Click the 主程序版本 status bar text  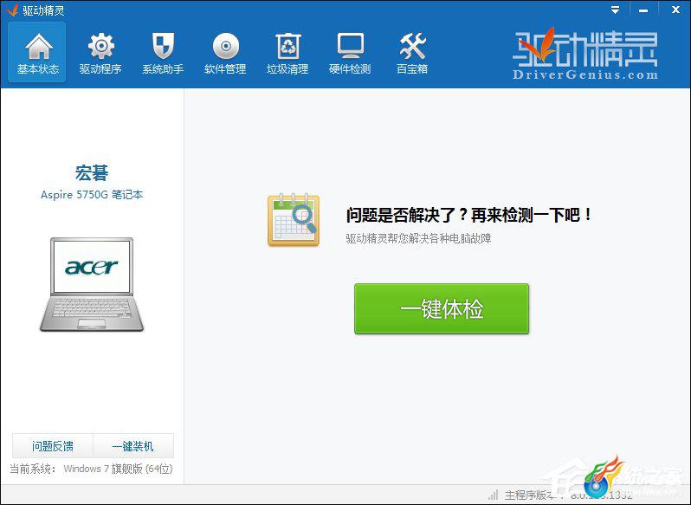point(569,495)
